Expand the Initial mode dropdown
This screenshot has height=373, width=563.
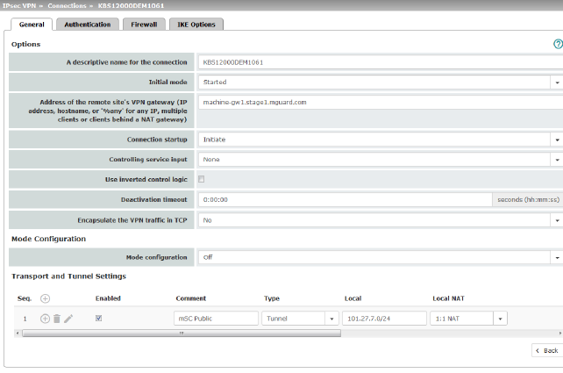pyautogui.click(x=557, y=82)
